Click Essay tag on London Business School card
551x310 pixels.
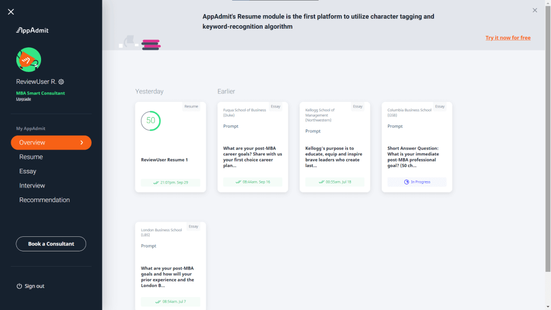pyautogui.click(x=193, y=227)
